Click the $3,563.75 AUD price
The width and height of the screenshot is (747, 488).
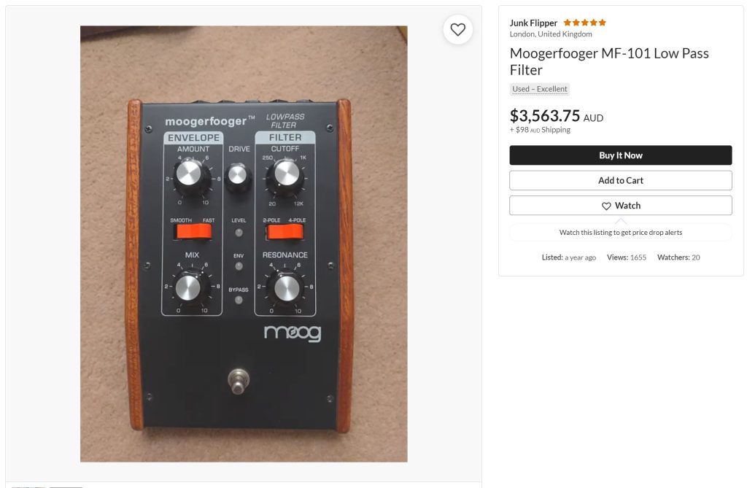click(x=556, y=116)
